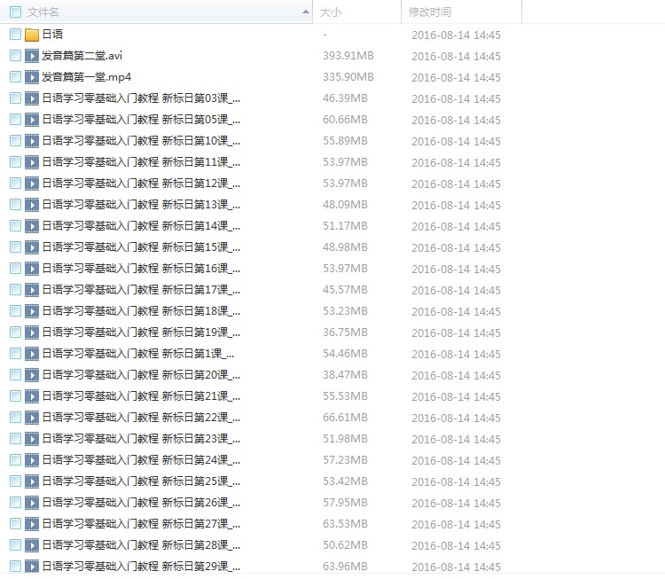Screen dimensions: 665x579
Task: Select the checkbox for 新标日第12课 video
Action: [x=15, y=184]
